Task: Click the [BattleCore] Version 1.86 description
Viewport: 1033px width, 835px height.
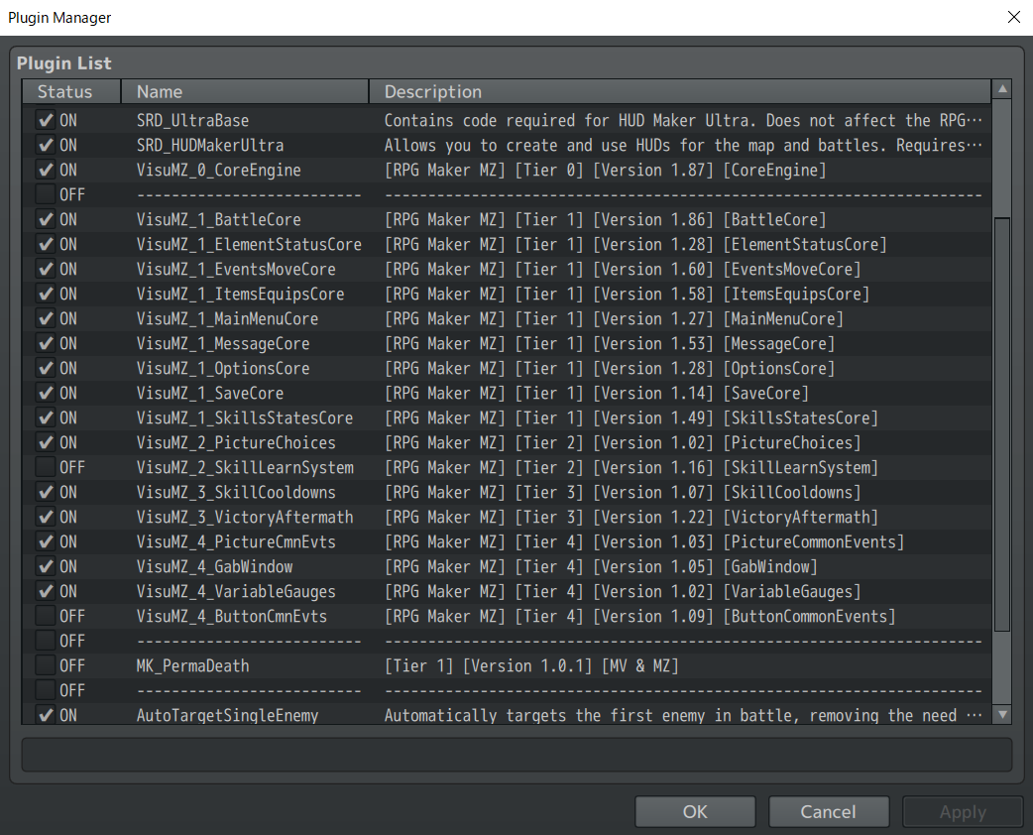Action: 606,219
